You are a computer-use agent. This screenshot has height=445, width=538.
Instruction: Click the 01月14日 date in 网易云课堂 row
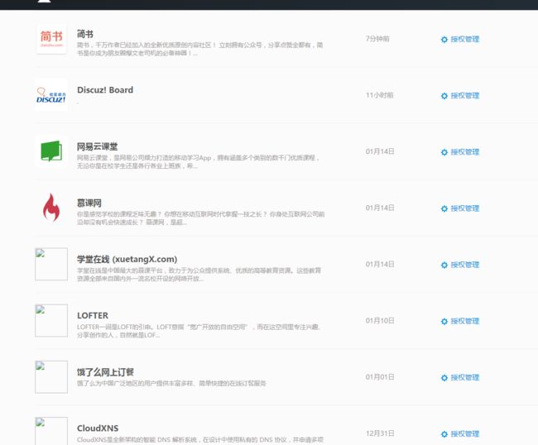tap(380, 151)
